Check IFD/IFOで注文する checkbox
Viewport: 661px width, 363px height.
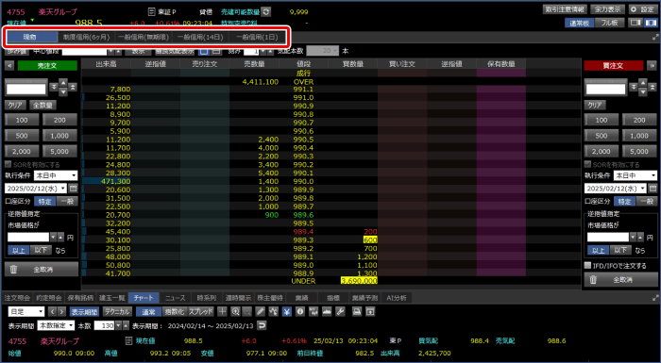click(x=587, y=266)
